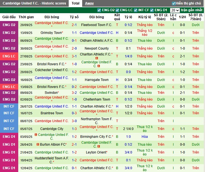Uncheck the INT CF filter checkbox
The width and height of the screenshot is (205, 172).
point(135,10)
